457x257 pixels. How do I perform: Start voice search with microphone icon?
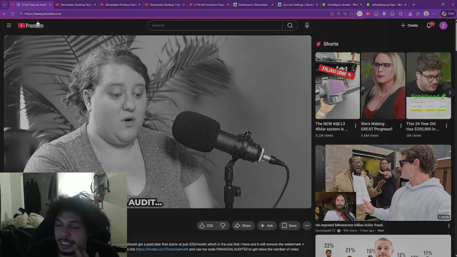[x=307, y=25]
